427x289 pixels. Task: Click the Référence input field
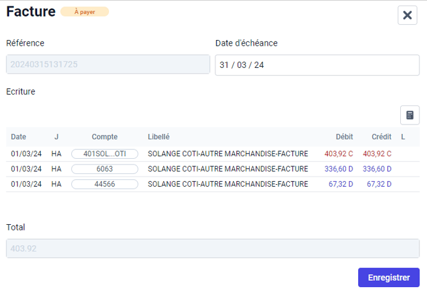[x=108, y=65]
